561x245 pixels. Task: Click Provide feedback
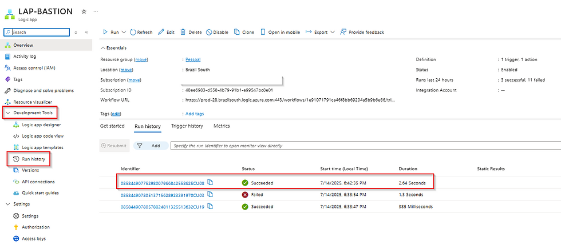(362, 32)
